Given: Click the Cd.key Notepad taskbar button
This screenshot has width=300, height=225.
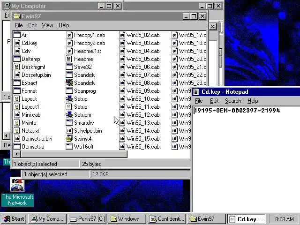Looking at the screenshot, I should [x=247, y=219].
